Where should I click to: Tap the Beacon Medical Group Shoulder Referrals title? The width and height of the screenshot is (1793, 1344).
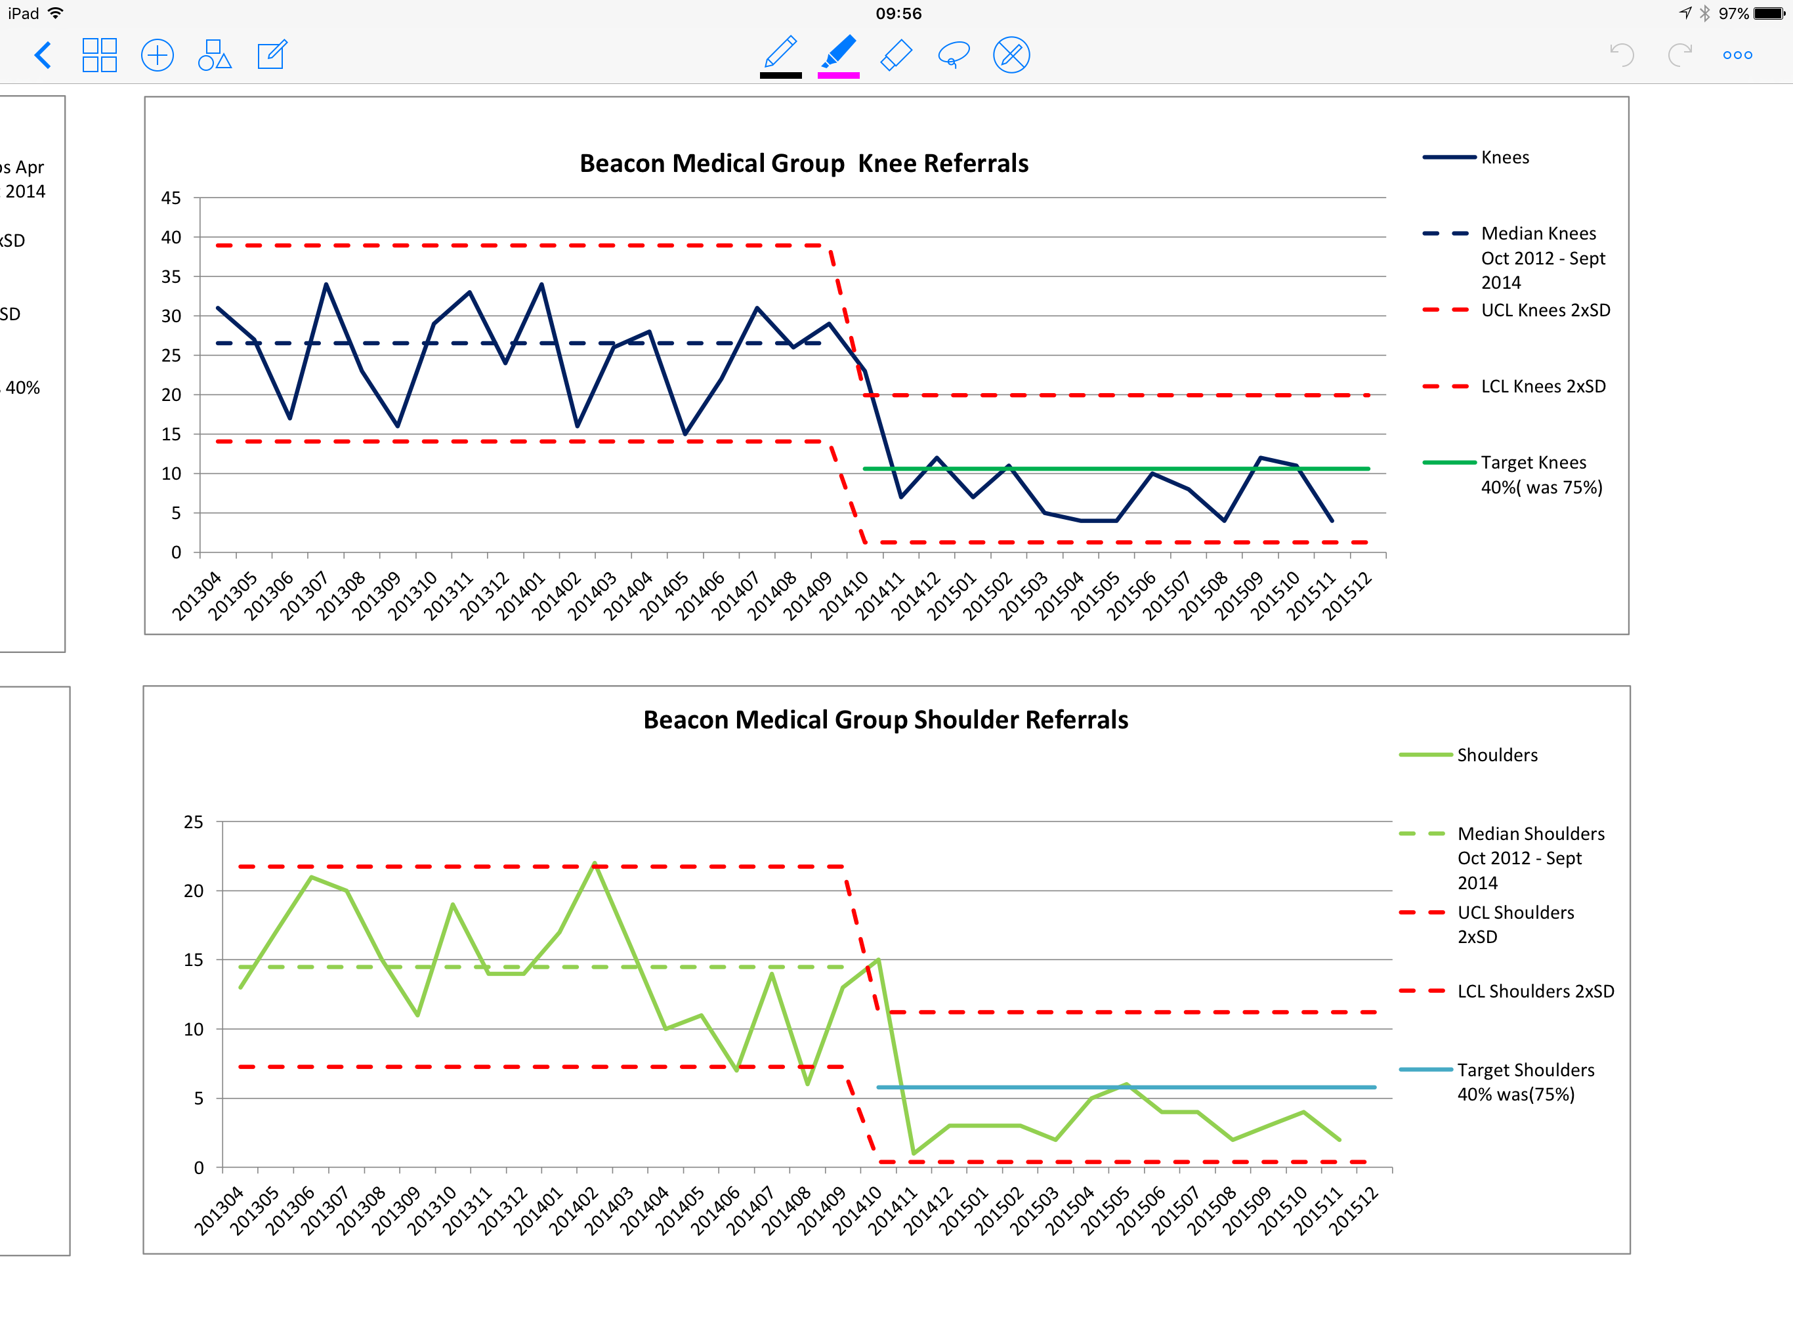885,720
